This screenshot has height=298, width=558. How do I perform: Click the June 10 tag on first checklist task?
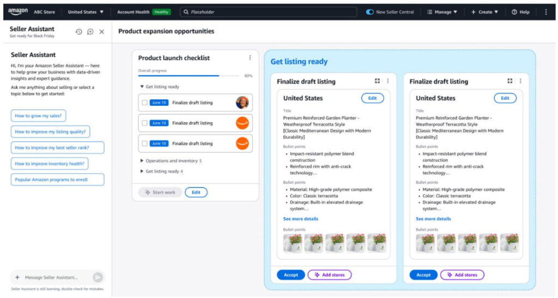point(159,103)
